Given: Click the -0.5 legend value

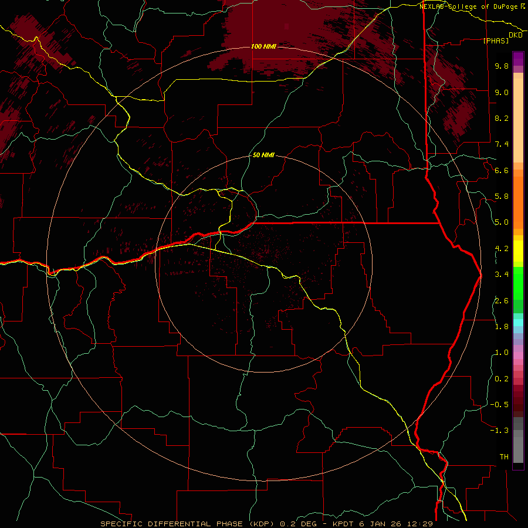Looking at the screenshot, I should (x=499, y=405).
